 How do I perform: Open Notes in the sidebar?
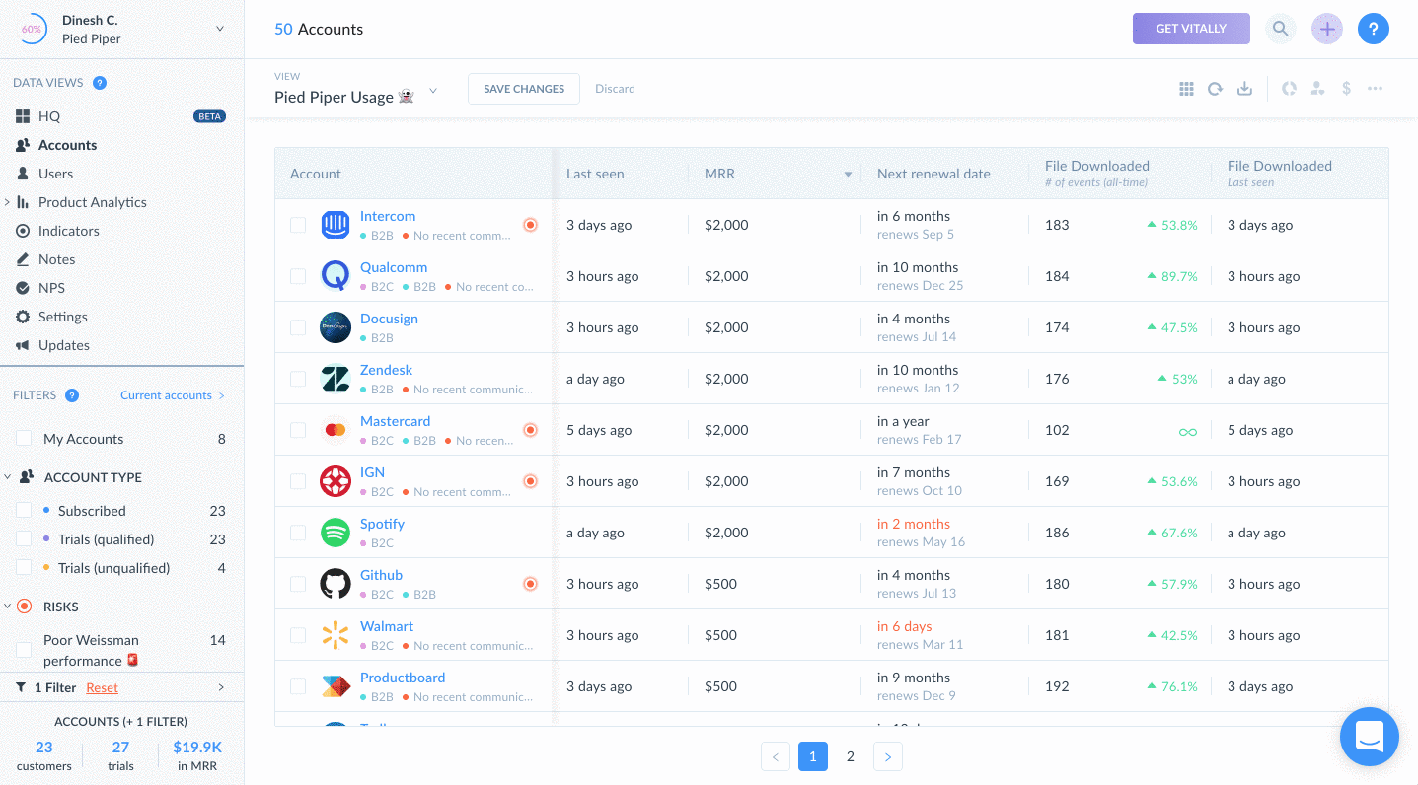coord(56,259)
